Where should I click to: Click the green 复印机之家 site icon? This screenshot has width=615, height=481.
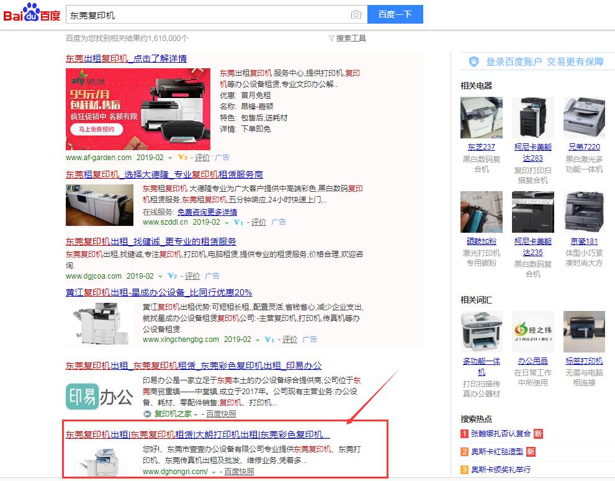tap(147, 414)
